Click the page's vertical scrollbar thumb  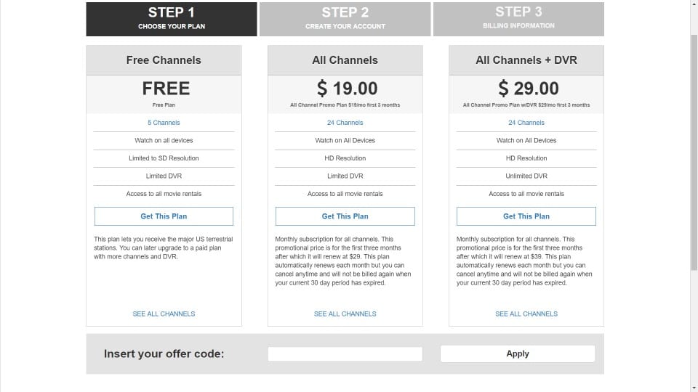point(694,152)
